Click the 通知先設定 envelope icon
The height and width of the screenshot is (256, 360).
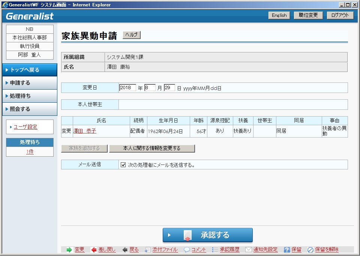click(249, 250)
